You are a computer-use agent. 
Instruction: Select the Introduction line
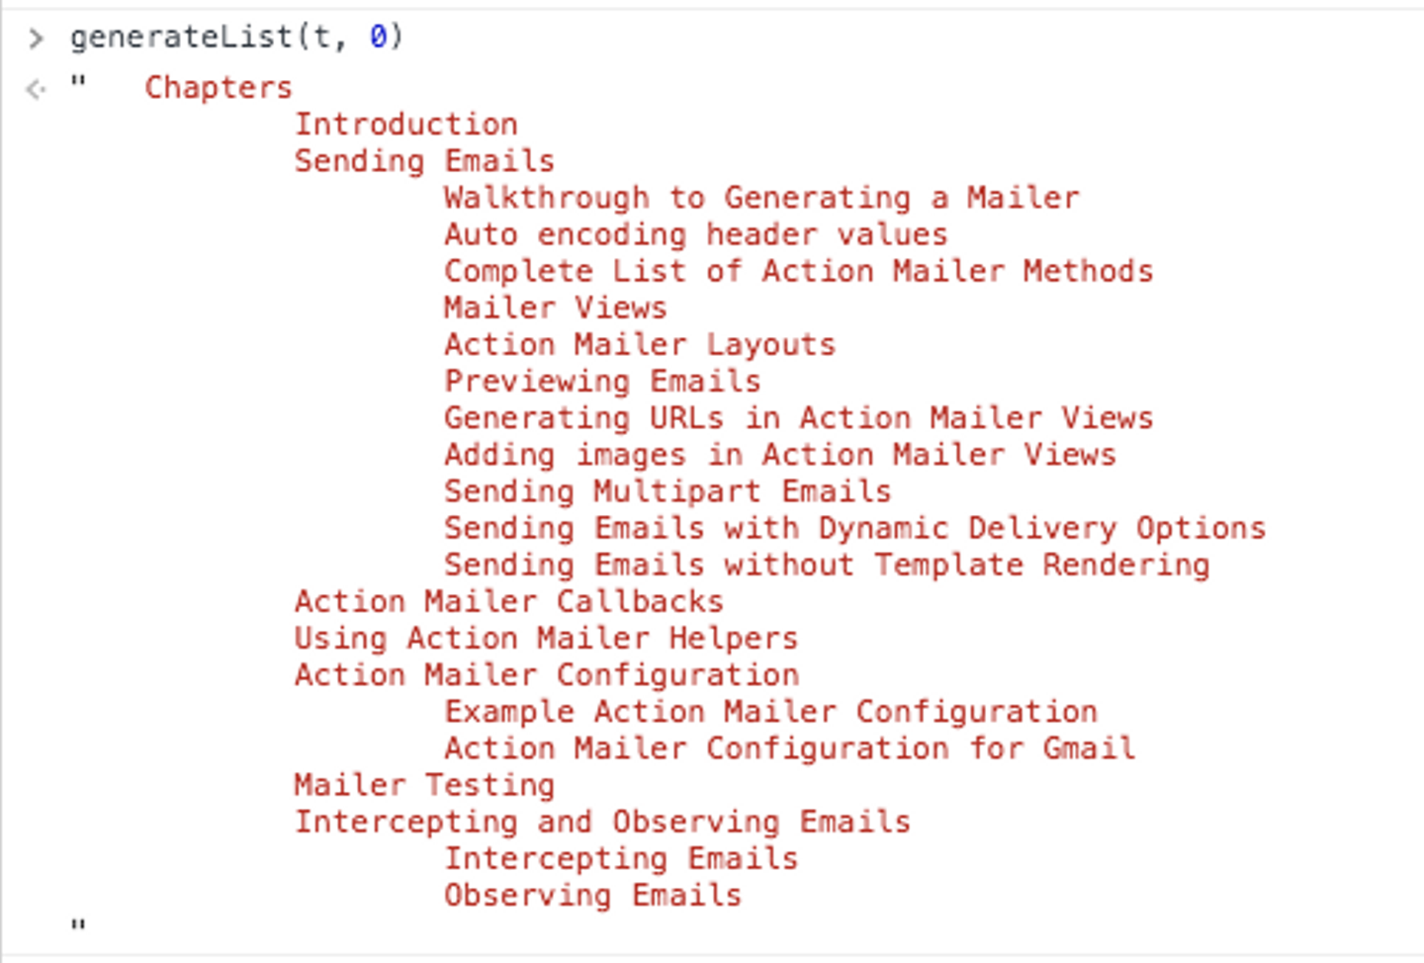[x=405, y=125]
